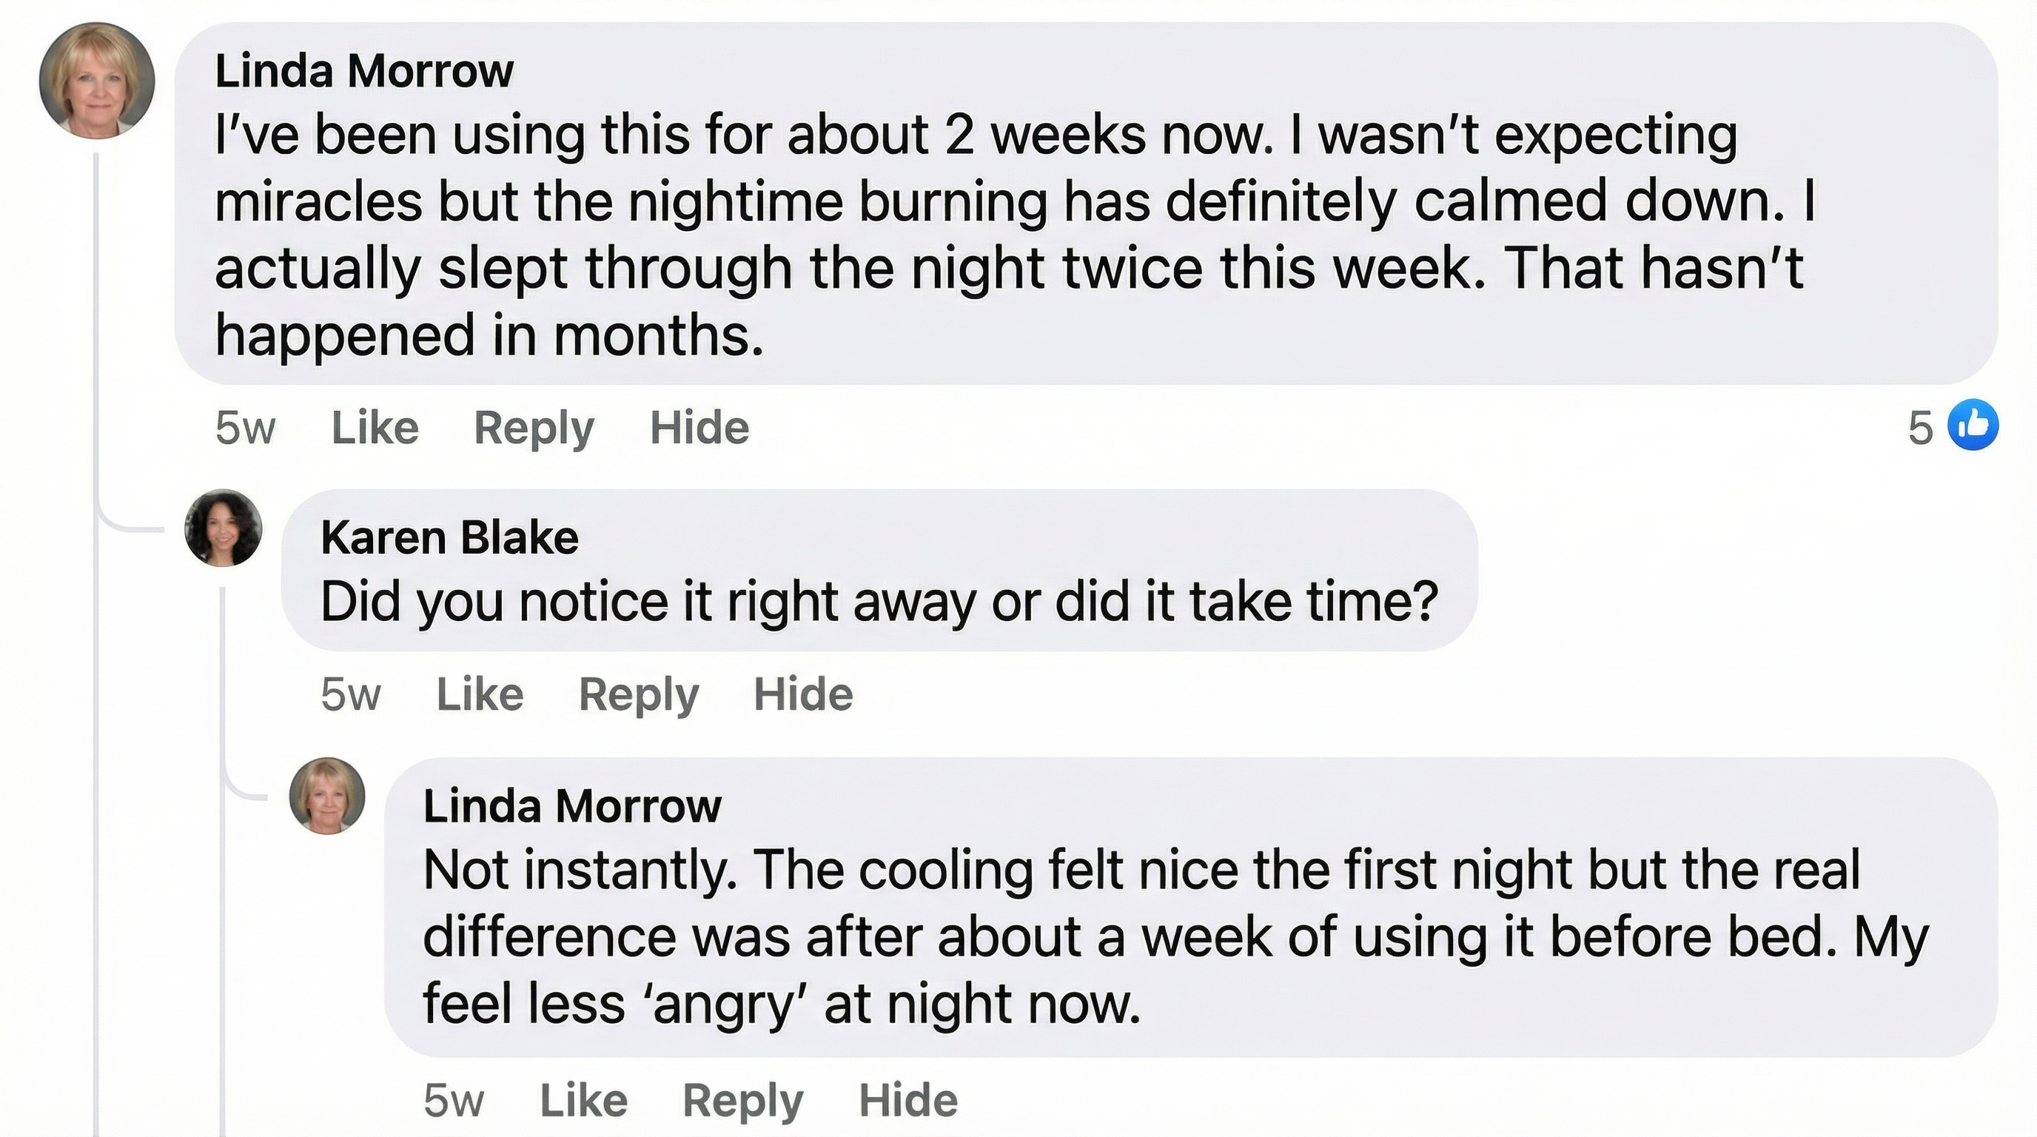Like Karen Blake's question comment
The height and width of the screenshot is (1137, 2037).
point(480,694)
